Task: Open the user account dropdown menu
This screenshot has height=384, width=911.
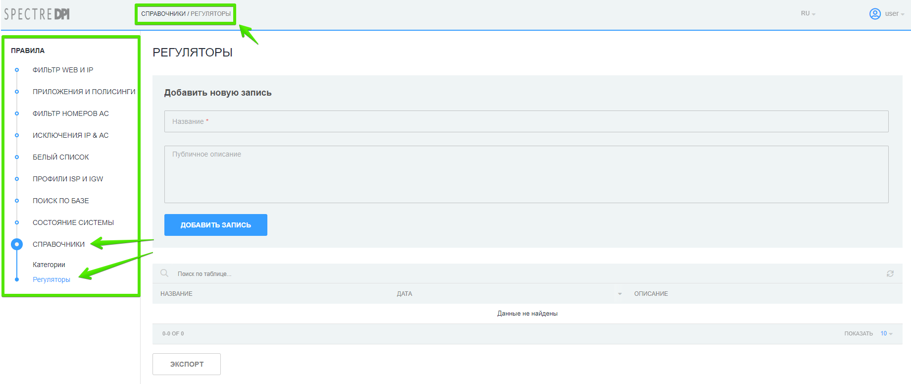Action: [x=894, y=14]
